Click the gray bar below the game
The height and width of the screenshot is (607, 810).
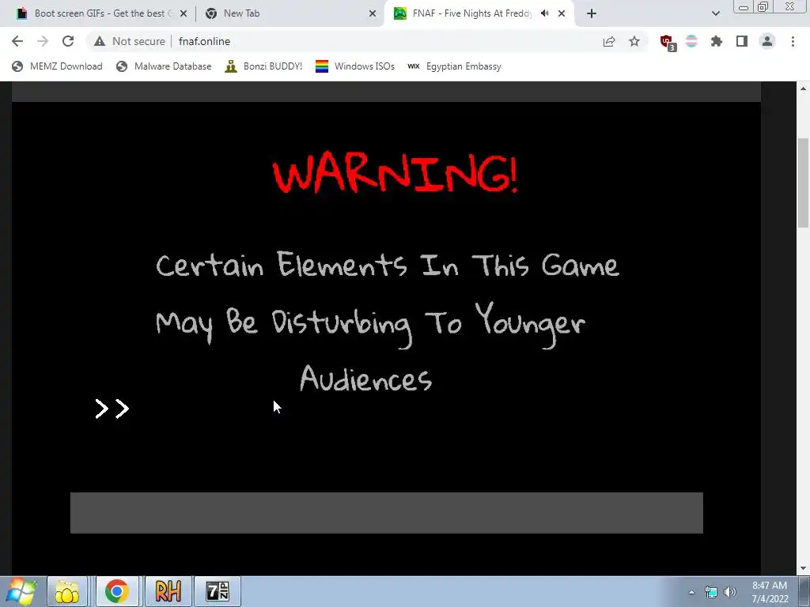point(386,512)
